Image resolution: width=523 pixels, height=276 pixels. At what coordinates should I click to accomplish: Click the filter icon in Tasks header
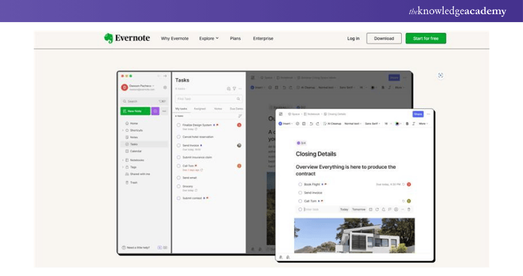234,88
